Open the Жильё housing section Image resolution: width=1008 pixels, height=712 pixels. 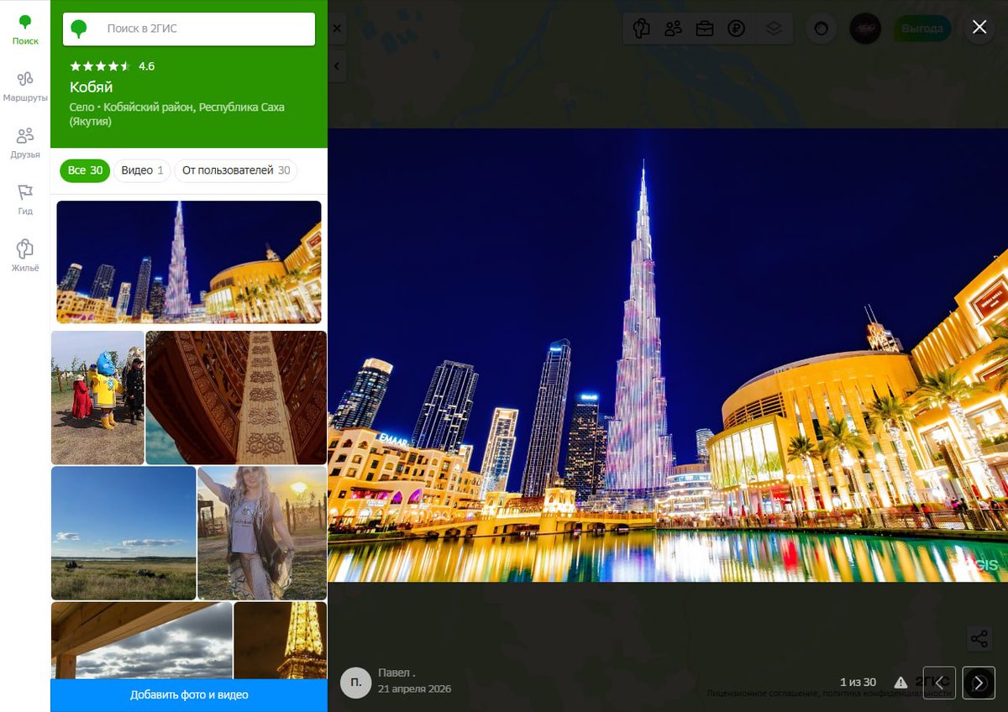[x=25, y=256]
